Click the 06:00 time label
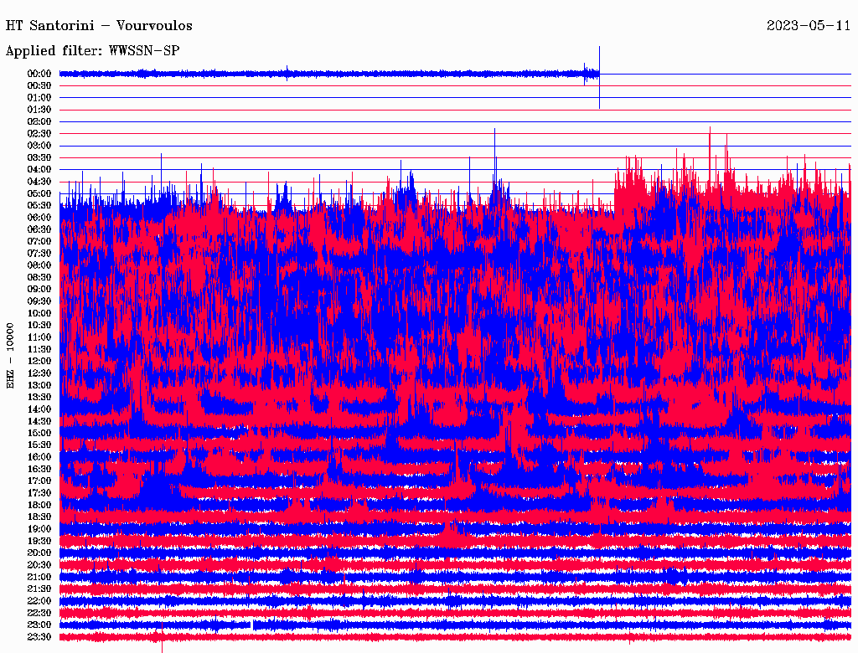This screenshot has height=653, width=858. pyautogui.click(x=39, y=218)
